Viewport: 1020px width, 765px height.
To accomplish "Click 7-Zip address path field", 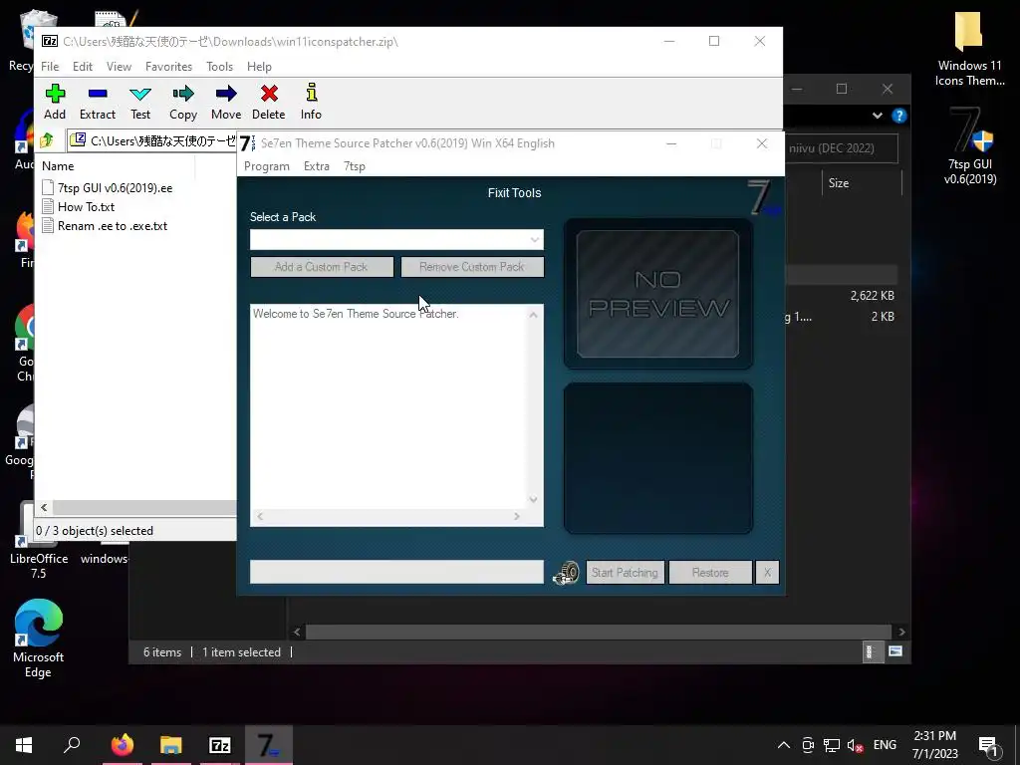I will coord(152,140).
